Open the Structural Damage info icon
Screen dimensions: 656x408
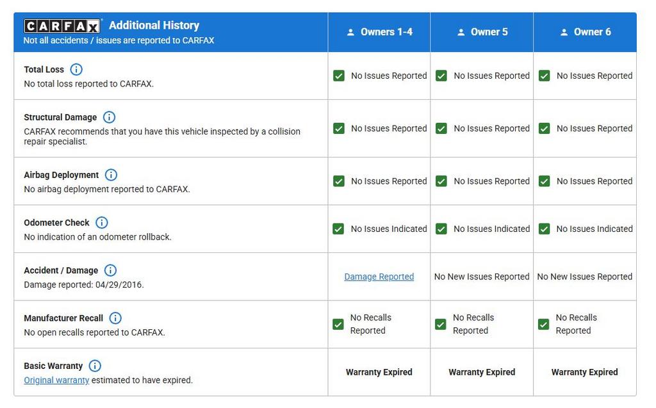pyautogui.click(x=109, y=117)
